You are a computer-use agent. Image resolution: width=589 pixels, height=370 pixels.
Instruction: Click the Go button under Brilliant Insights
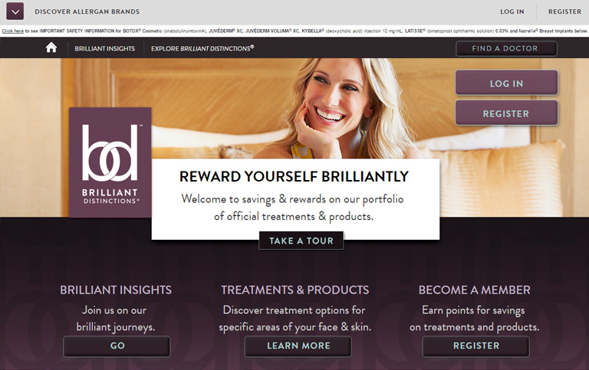[117, 346]
